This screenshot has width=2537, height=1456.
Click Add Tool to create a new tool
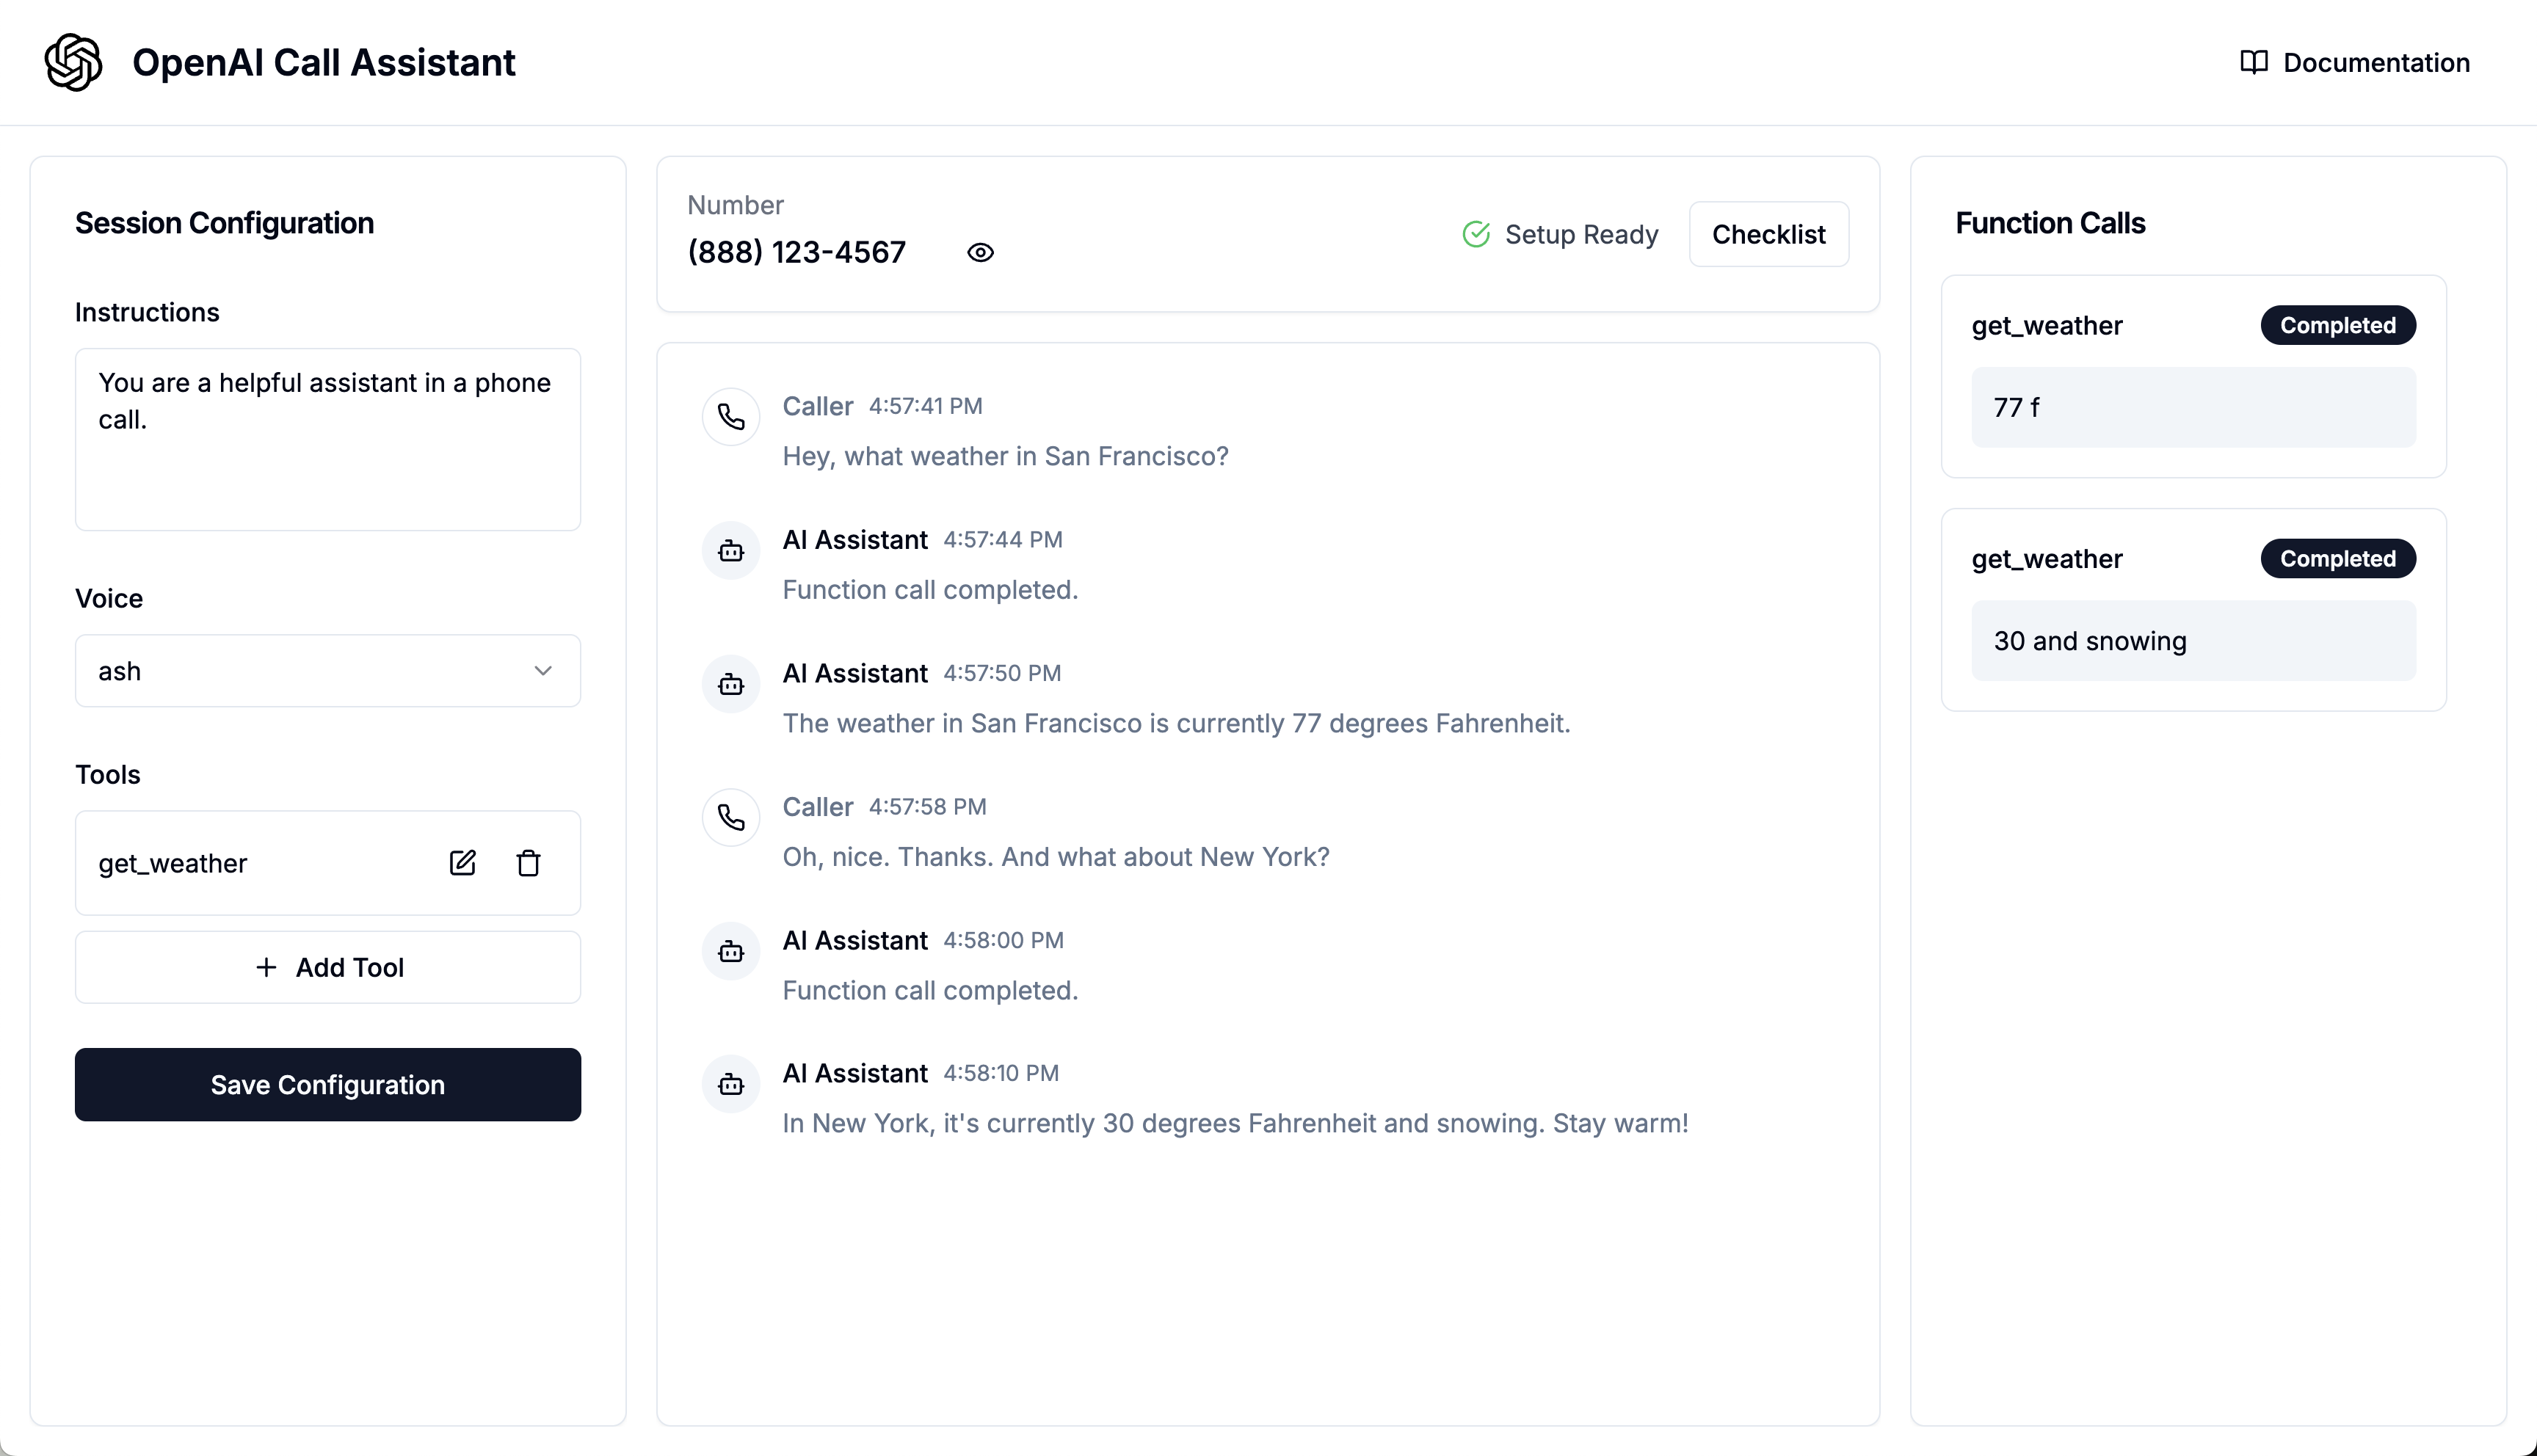pos(327,967)
